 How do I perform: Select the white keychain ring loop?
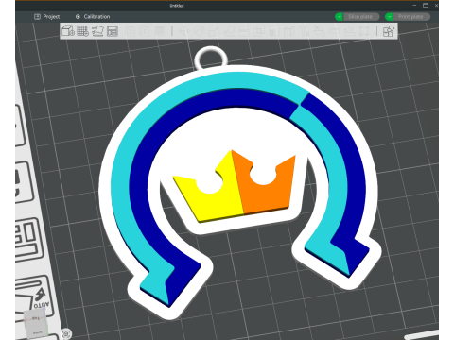[x=211, y=59]
